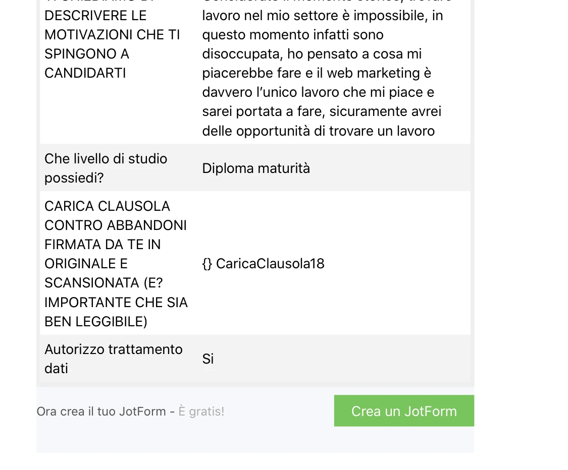The height and width of the screenshot is (470, 568).
Task: Click the long motivation answer paragraph
Action: (x=322, y=73)
